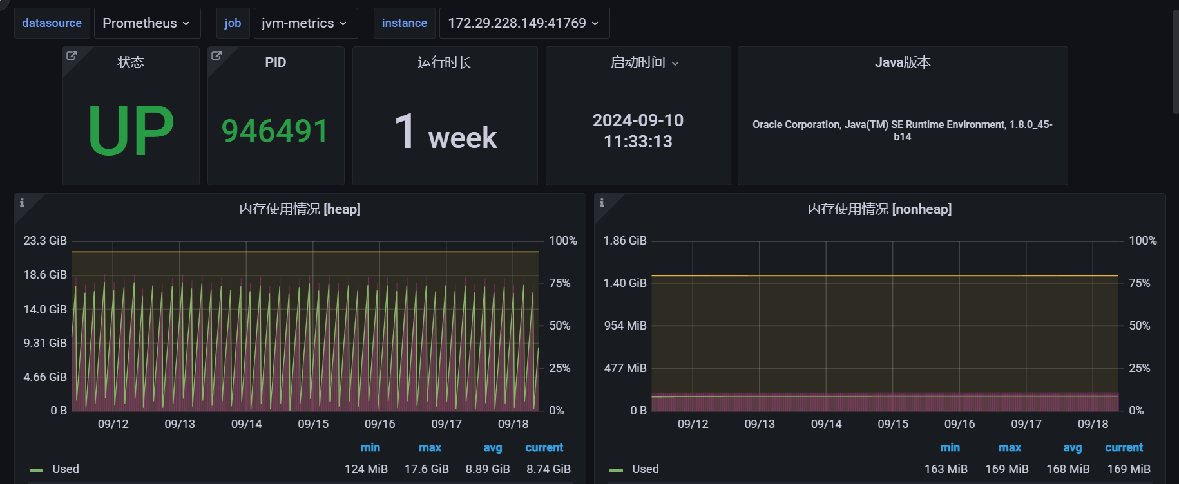This screenshot has height=484, width=1179.
Task: Expand the 启动时间 panel title menu chevron
Action: click(x=675, y=63)
